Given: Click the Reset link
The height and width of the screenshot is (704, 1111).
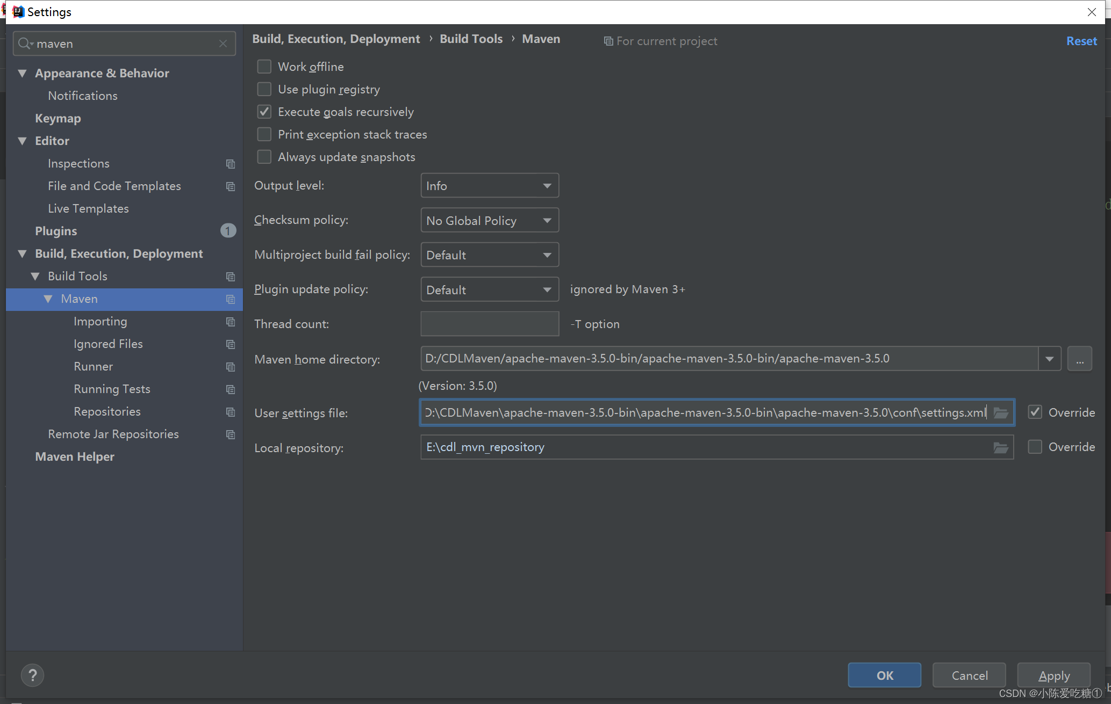Looking at the screenshot, I should 1081,41.
